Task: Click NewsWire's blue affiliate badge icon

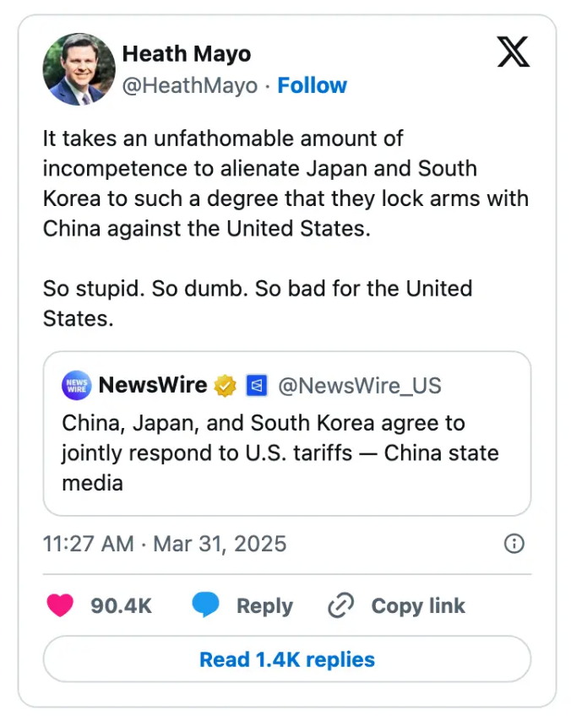Action: (255, 385)
